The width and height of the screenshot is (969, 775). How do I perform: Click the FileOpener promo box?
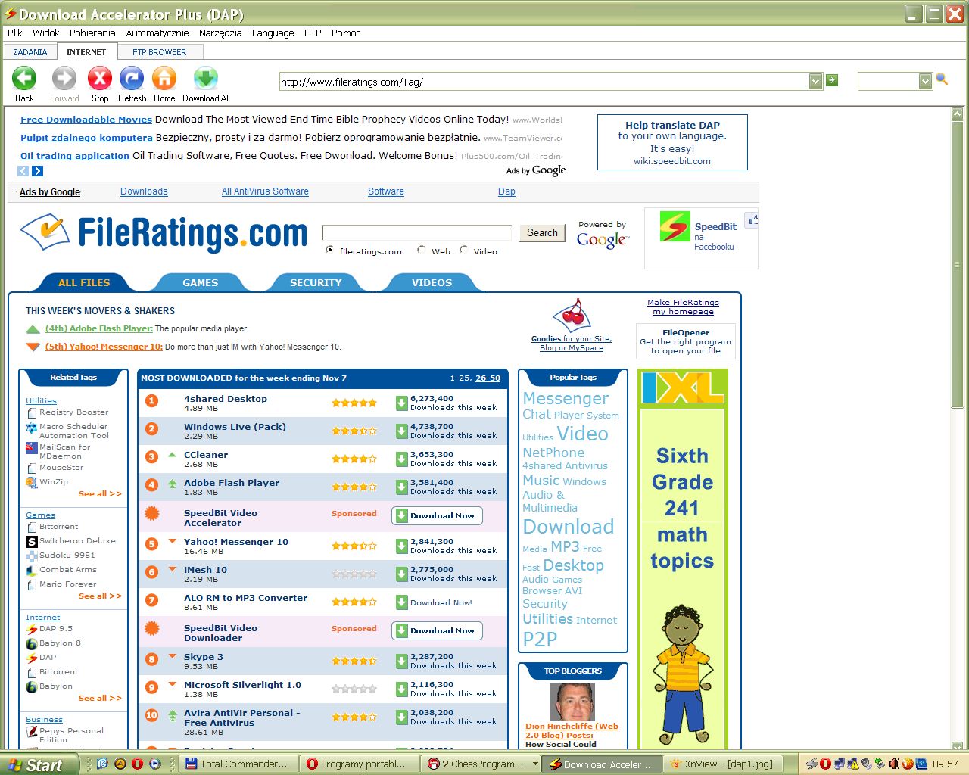coord(686,341)
